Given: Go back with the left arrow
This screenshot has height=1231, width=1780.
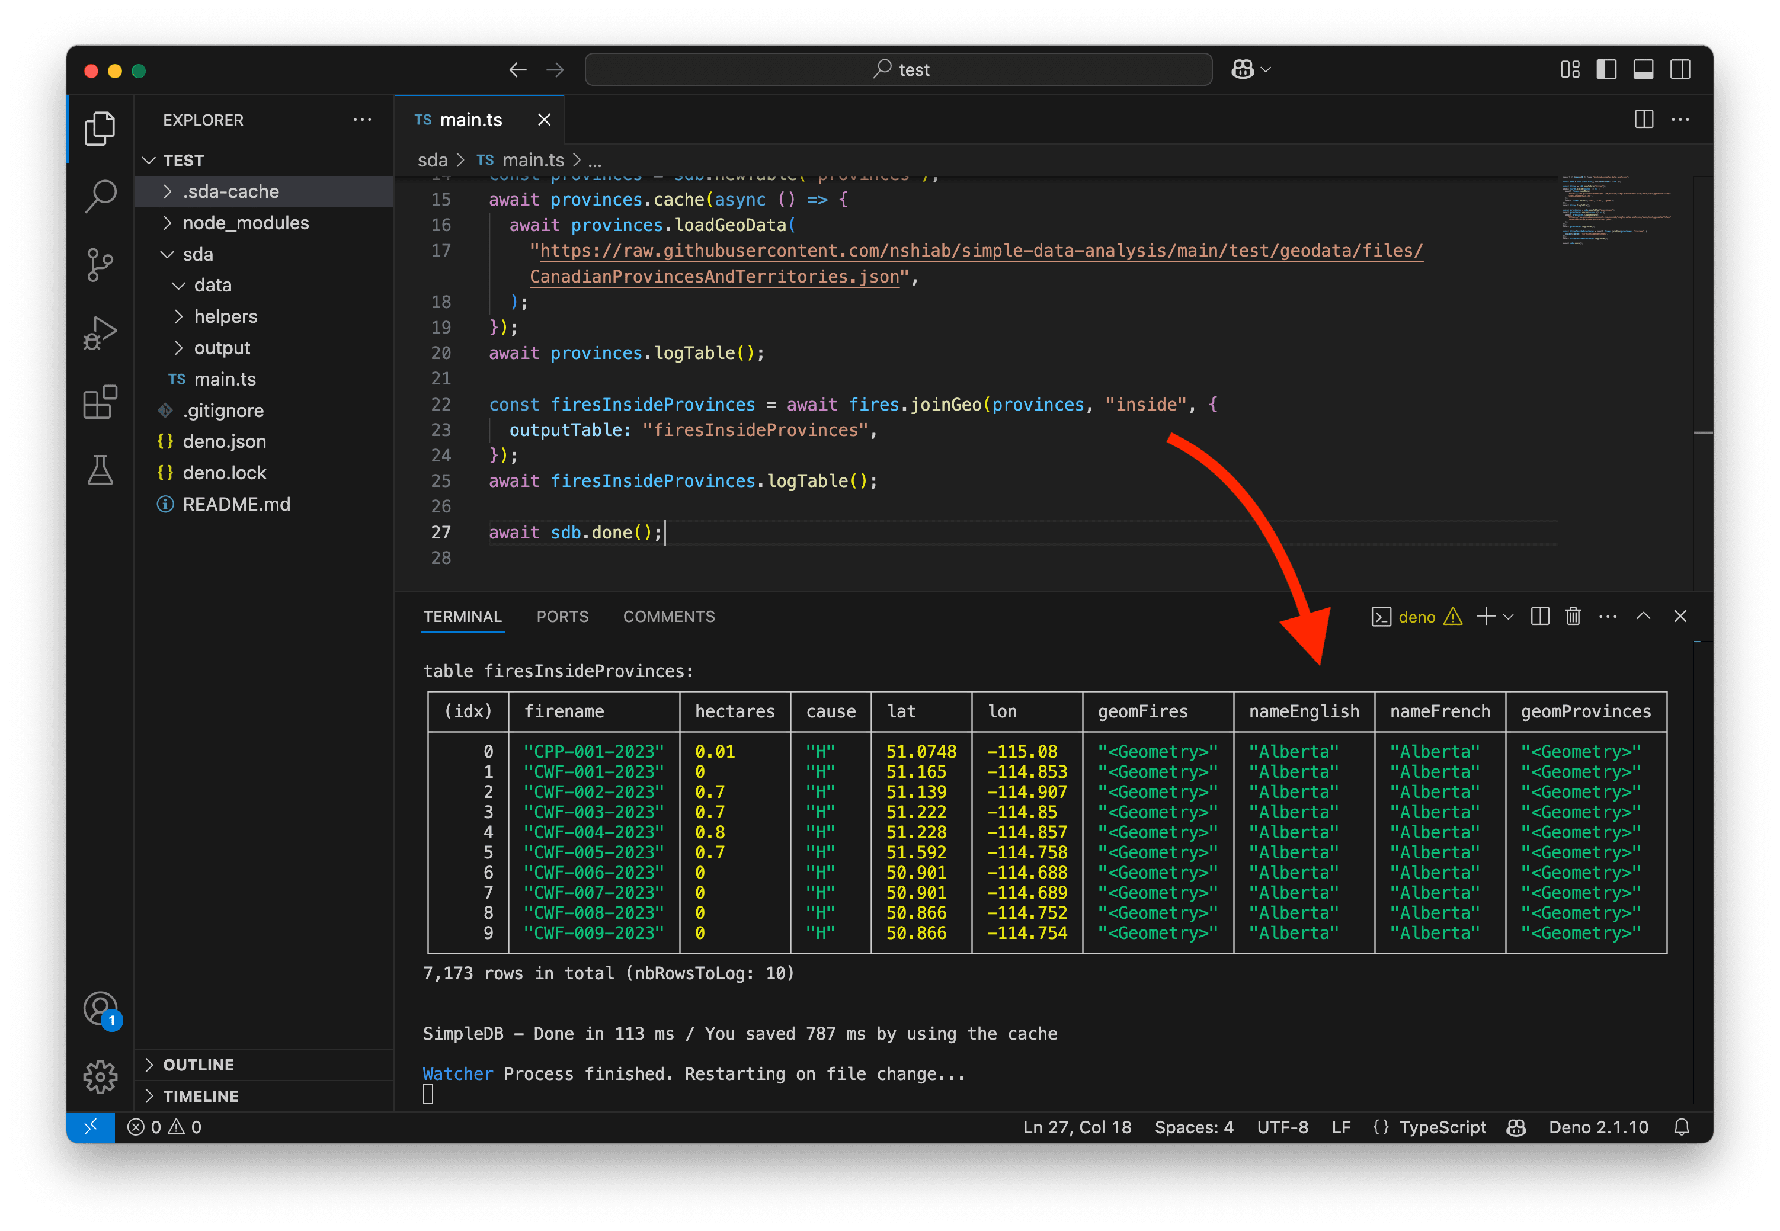Looking at the screenshot, I should click(518, 70).
